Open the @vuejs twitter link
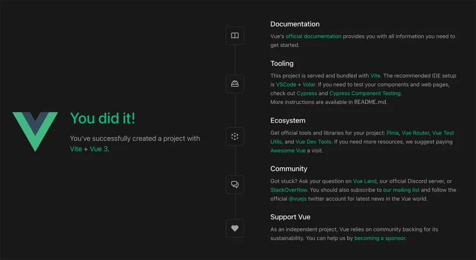 (298, 199)
